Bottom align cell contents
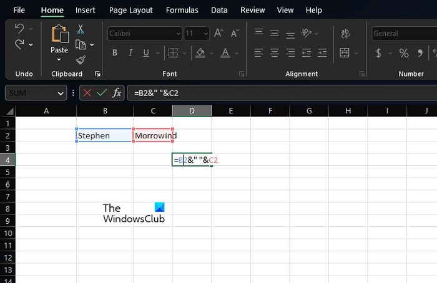This screenshot has width=437, height=283. point(290,36)
